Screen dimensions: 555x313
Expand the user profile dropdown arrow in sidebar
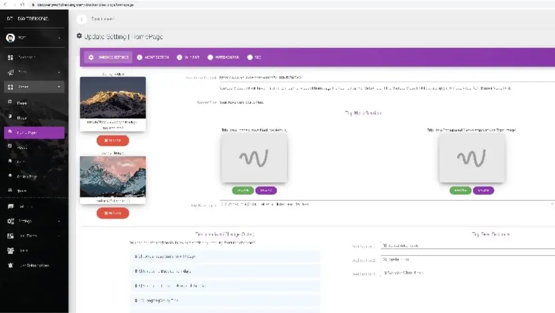pos(59,38)
